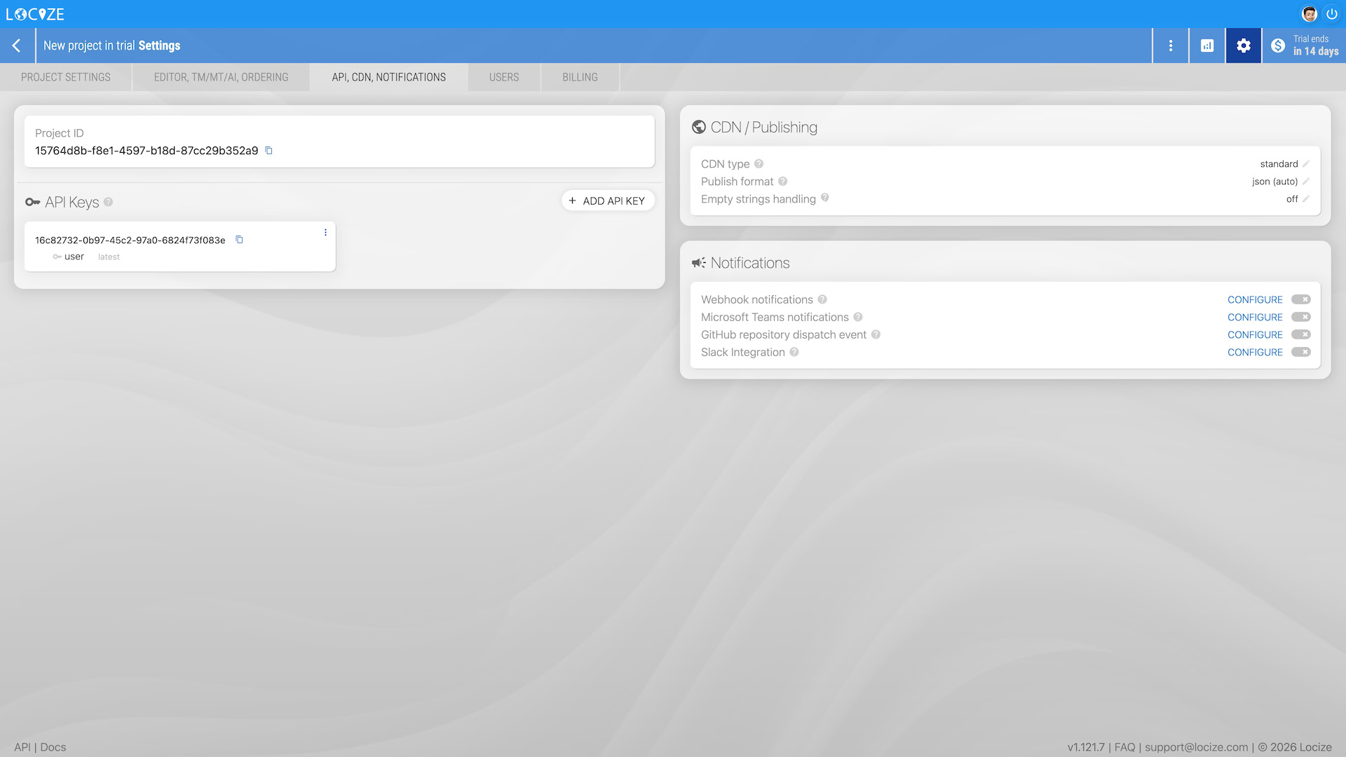Image resolution: width=1346 pixels, height=757 pixels.
Task: Open the API key options menu
Action: 325,233
